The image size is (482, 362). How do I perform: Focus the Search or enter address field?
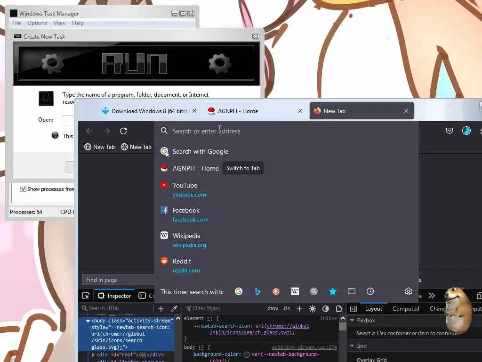[286, 131]
